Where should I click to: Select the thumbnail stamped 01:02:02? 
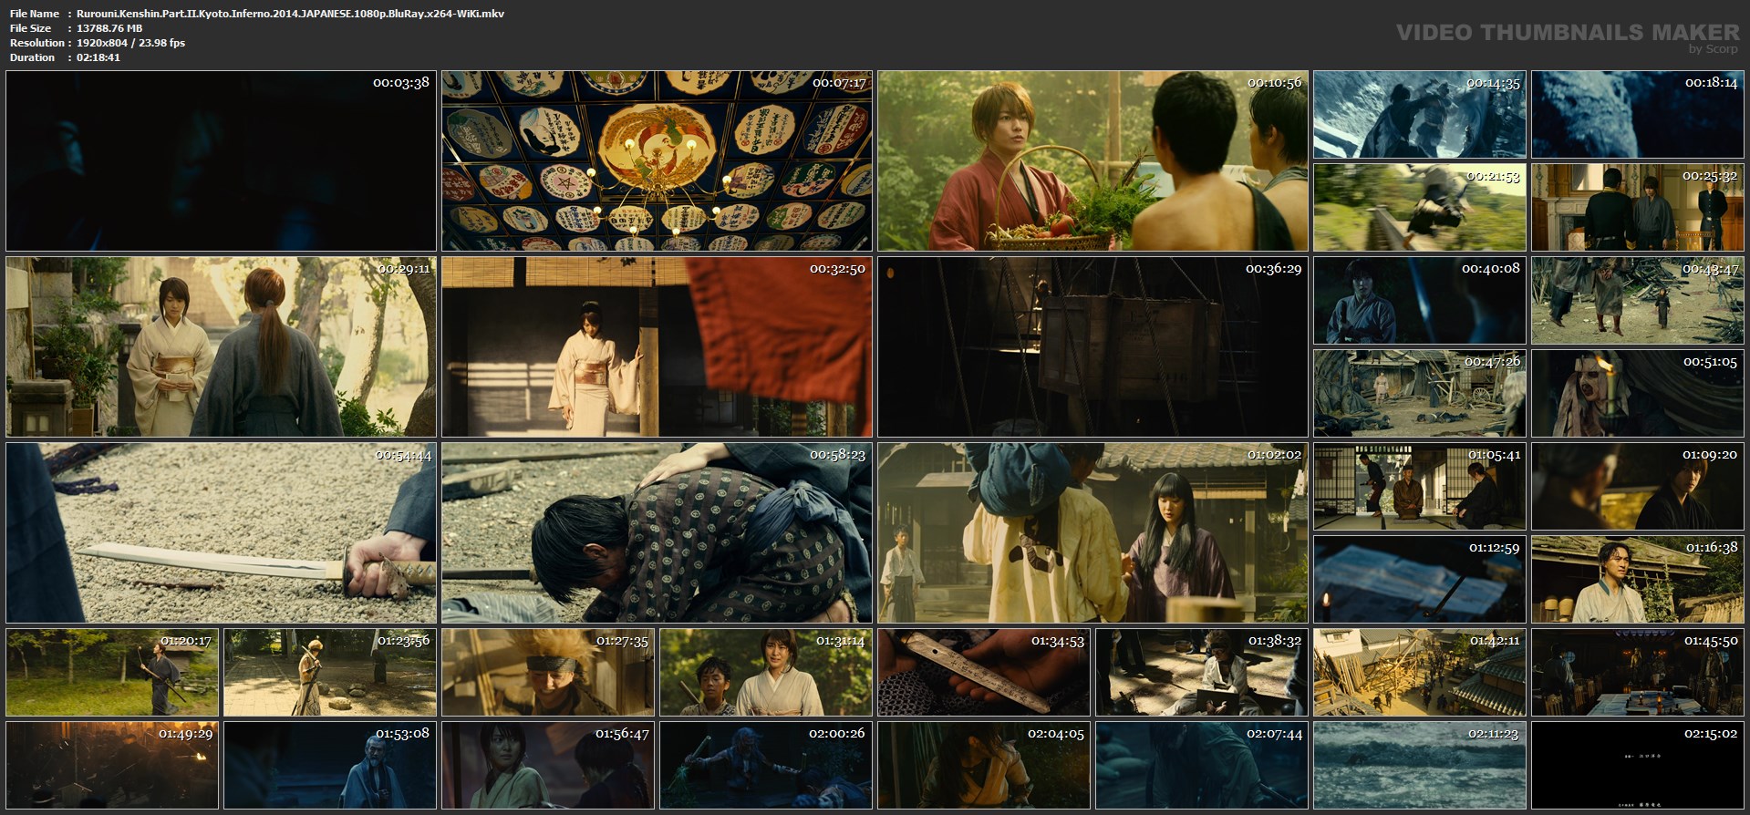(x=1092, y=532)
